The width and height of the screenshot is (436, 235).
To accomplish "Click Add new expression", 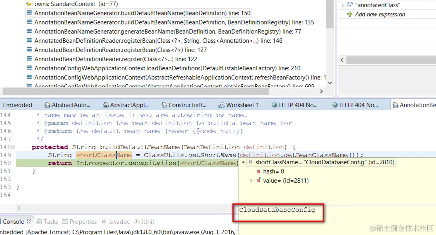I will coord(380,14).
